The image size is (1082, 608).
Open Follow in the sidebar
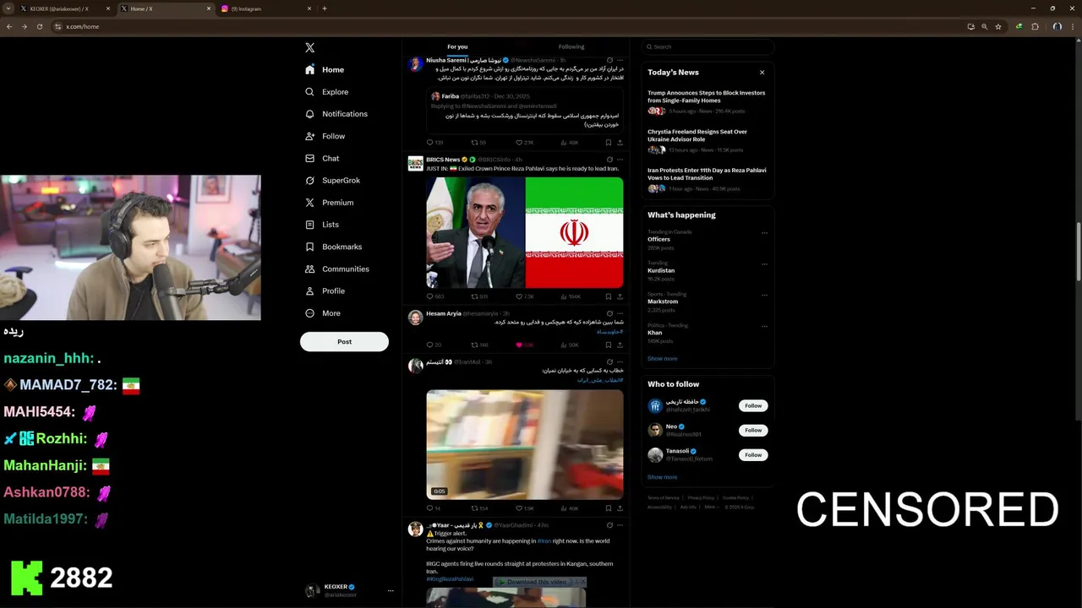coord(325,136)
